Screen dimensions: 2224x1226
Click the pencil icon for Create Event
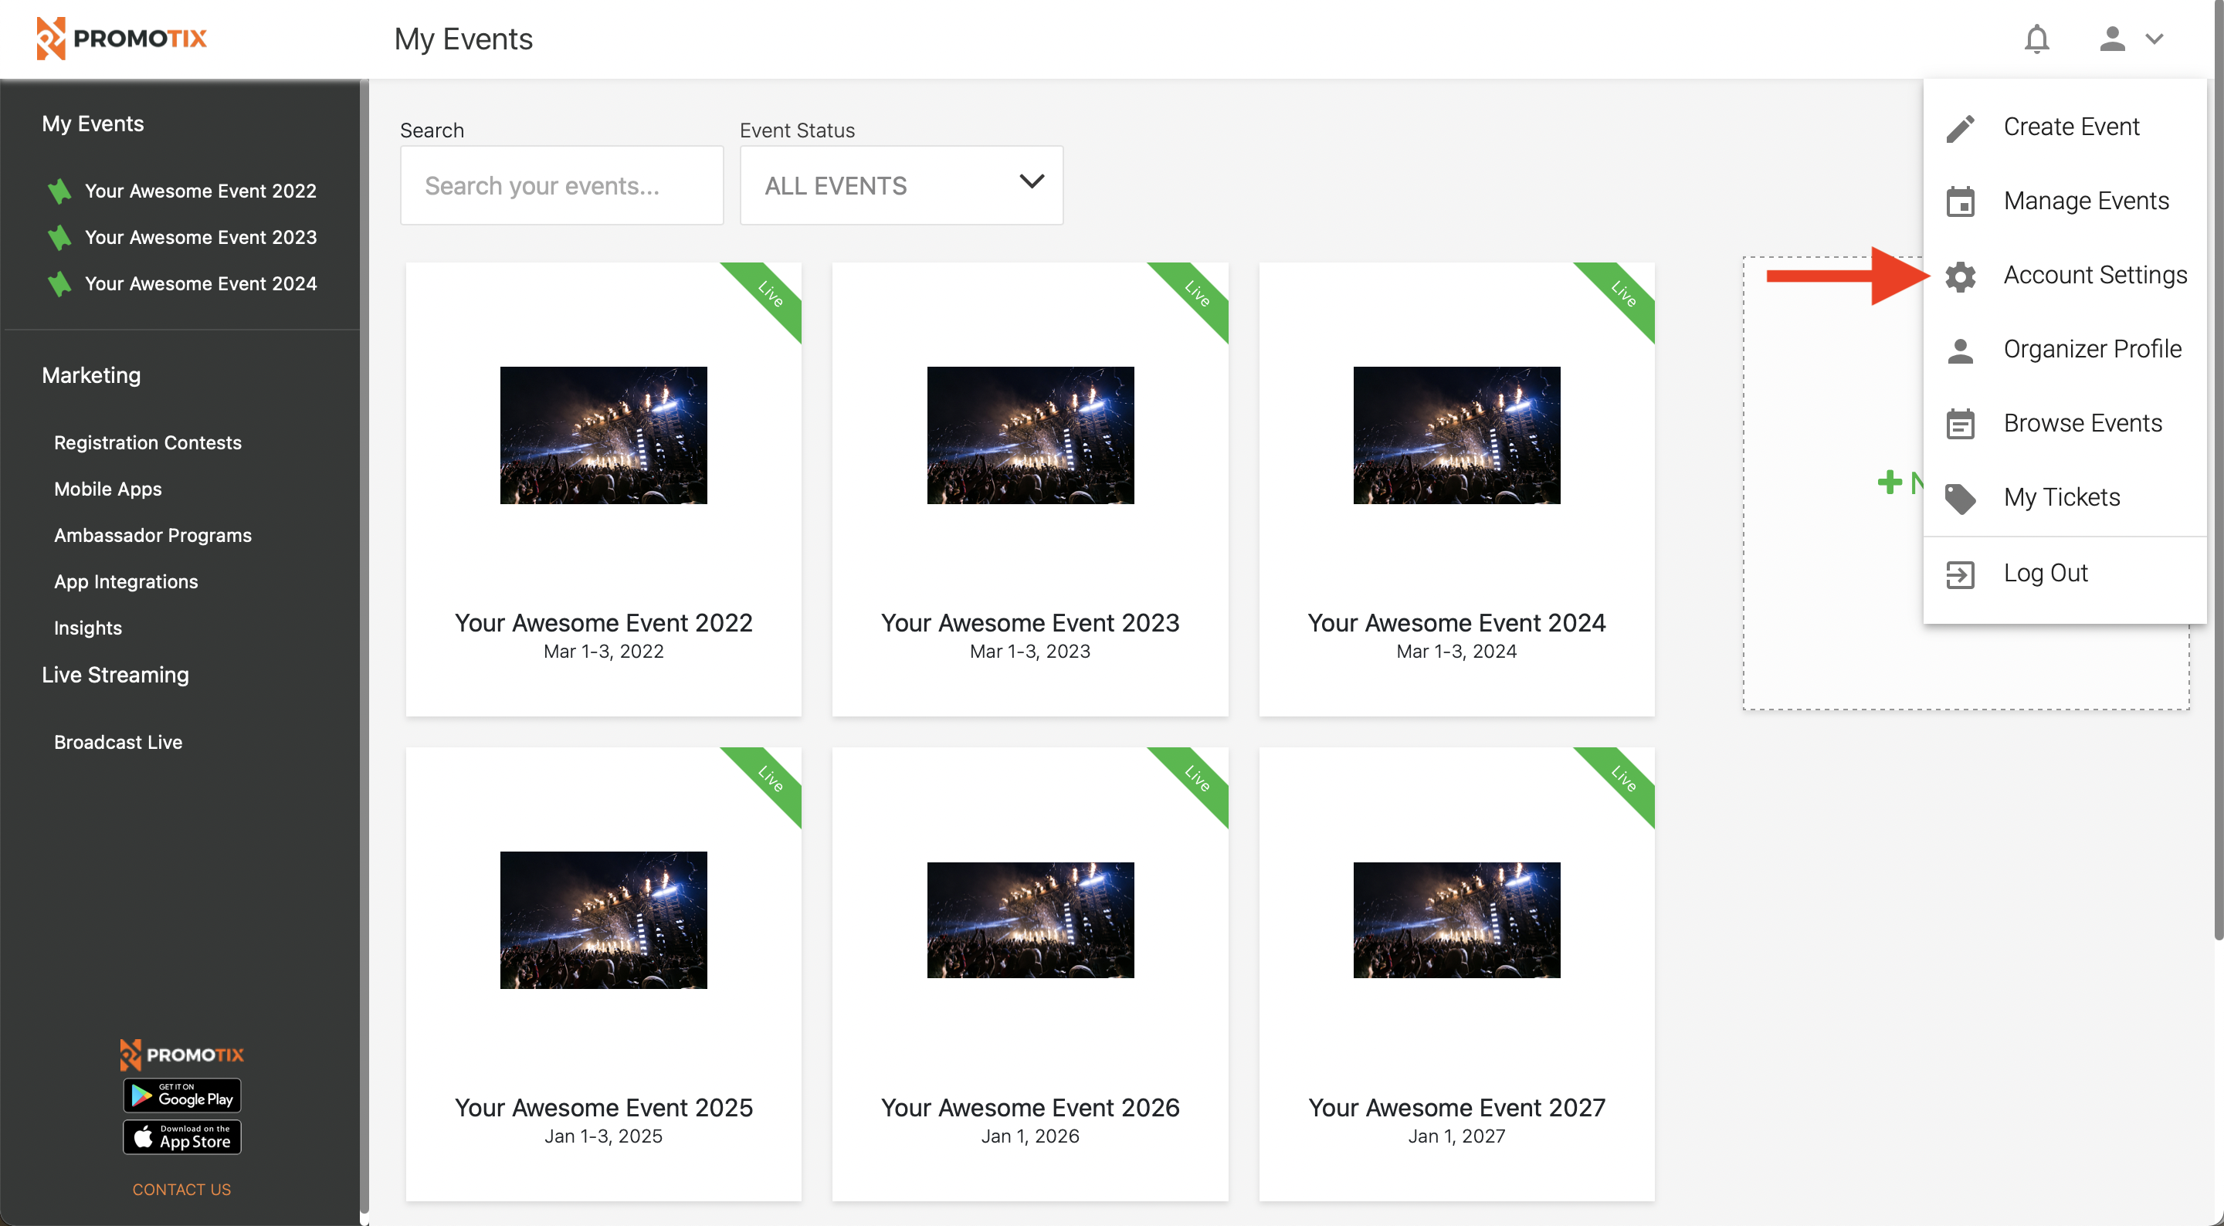point(1960,128)
